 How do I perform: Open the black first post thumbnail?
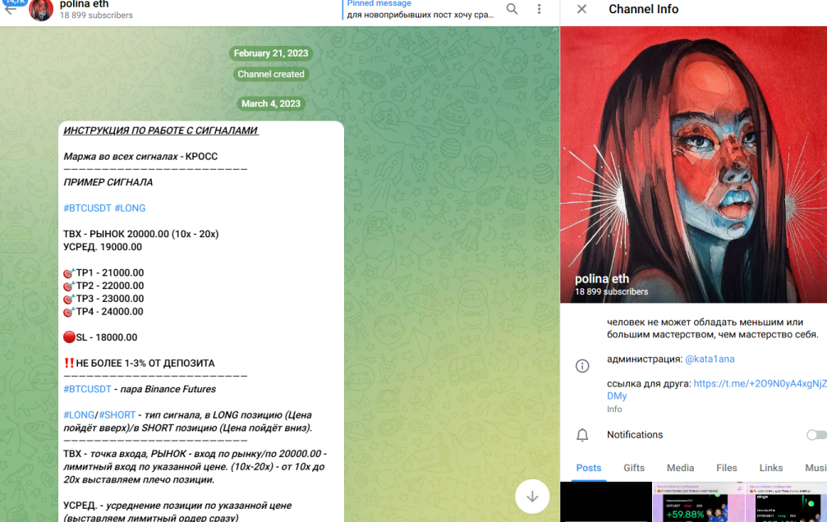pos(606,502)
